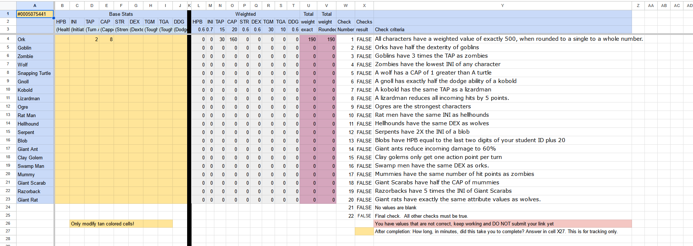Select row 4 header number
The height and width of the screenshot is (246, 693).
tap(8, 39)
